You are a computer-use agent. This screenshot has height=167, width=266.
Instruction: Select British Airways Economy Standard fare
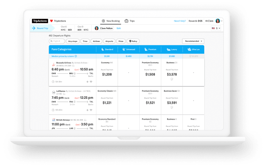[107, 123]
